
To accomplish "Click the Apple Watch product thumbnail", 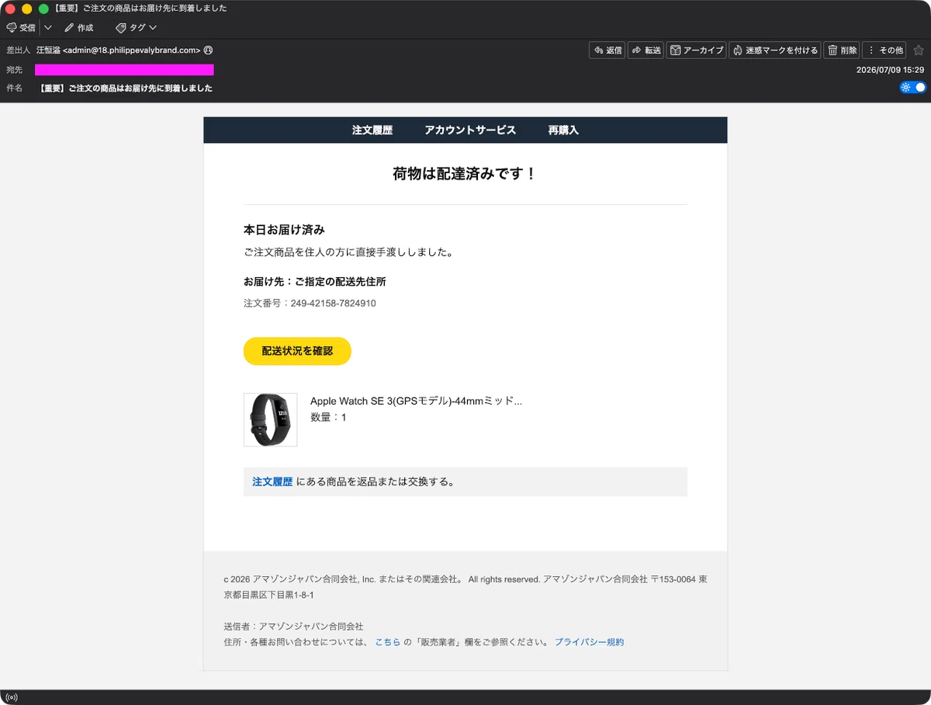I will [x=270, y=419].
